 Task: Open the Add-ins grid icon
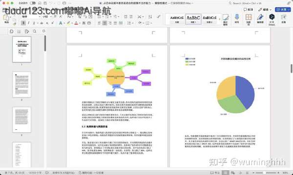(x=249, y=19)
